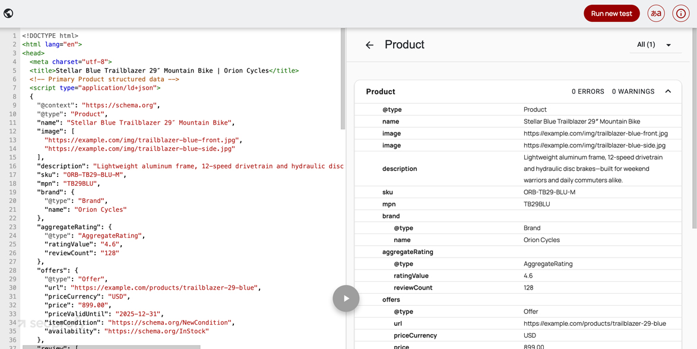Screen dimensions: 697x349
Task: Open the info circle icon
Action: coord(680,13)
